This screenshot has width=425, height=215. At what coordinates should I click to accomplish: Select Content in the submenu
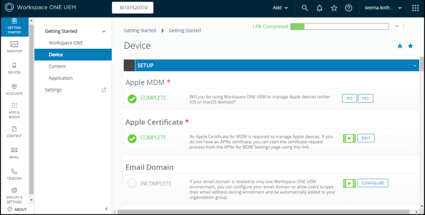(x=57, y=66)
